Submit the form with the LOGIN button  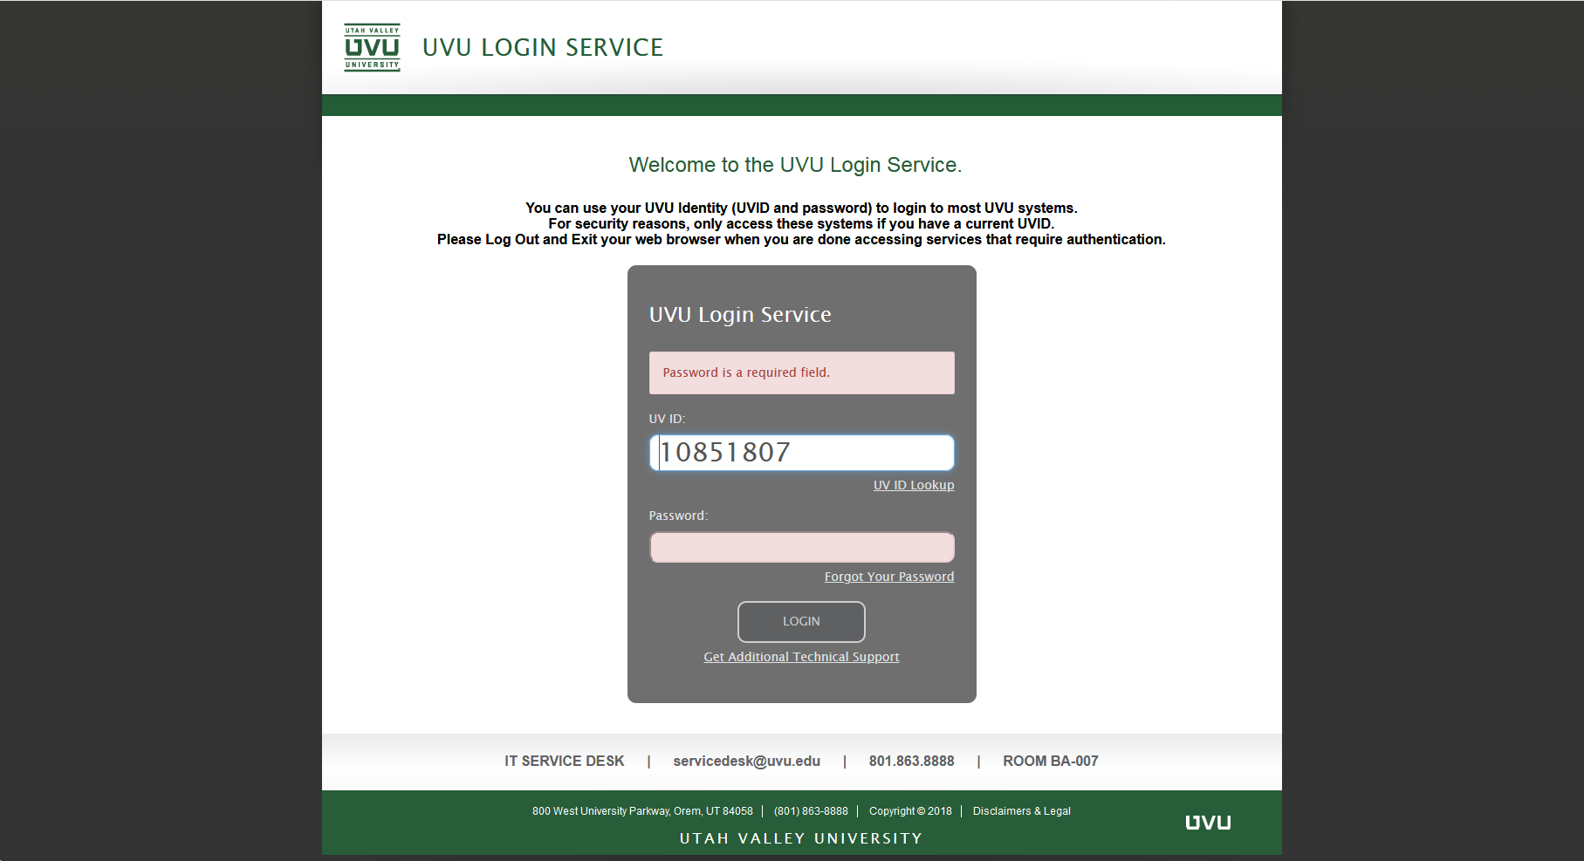click(801, 621)
